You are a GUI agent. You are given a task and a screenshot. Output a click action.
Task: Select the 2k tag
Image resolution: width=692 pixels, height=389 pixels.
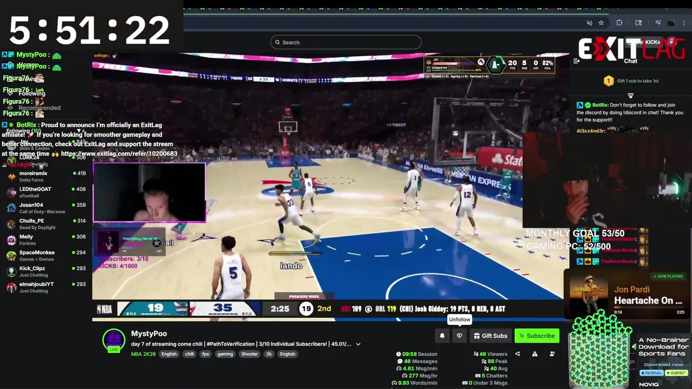point(269,354)
